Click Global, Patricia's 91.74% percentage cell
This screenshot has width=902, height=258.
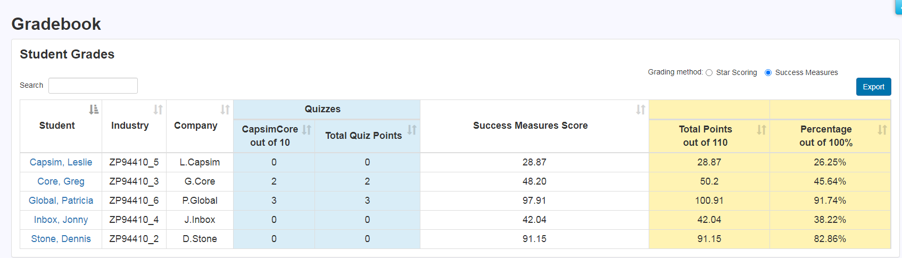coord(830,201)
